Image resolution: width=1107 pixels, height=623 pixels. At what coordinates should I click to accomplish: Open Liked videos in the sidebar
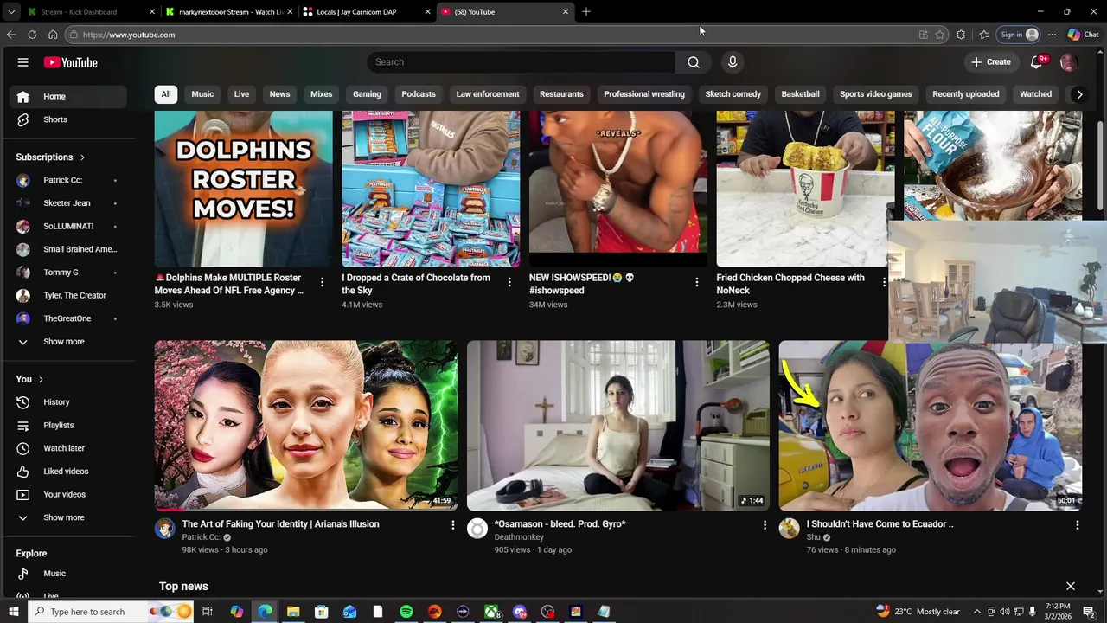[70, 472]
